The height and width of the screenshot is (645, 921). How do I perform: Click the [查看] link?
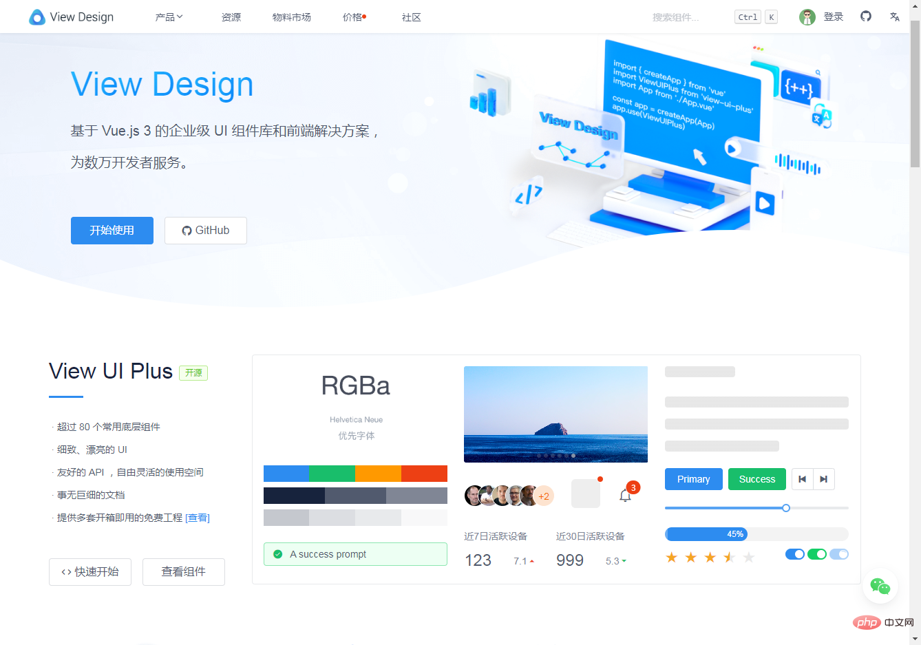[198, 518]
